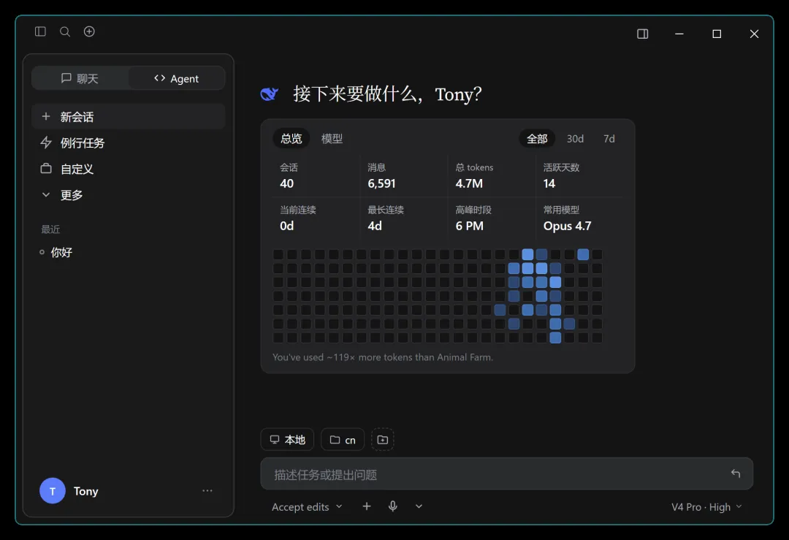Click the task description input field
The image size is (789, 540).
[x=507, y=474]
